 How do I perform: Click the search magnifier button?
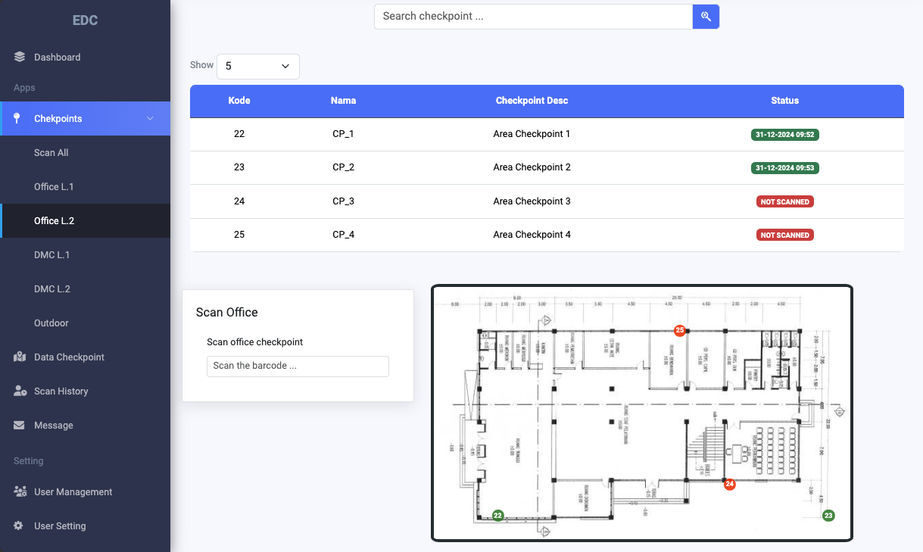(x=706, y=17)
